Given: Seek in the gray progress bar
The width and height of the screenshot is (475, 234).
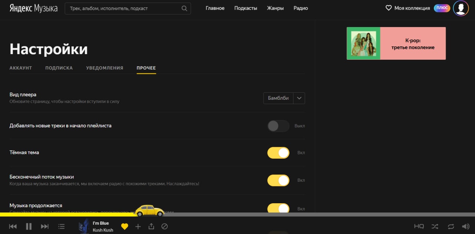Looking at the screenshot, I should (319, 214).
